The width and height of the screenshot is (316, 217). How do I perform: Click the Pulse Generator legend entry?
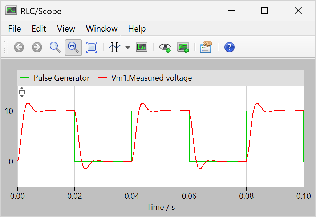pyautogui.click(x=55, y=78)
